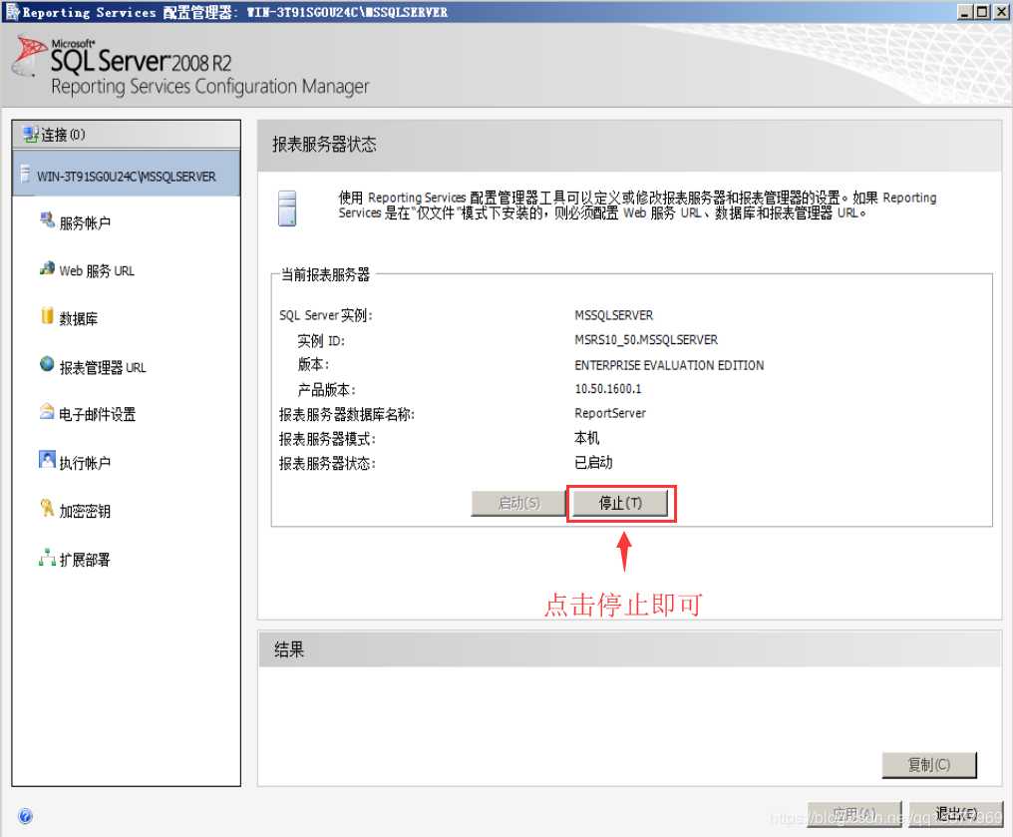The width and height of the screenshot is (1013, 837).
Task: Click the 电子邮件设置 envelope icon
Action: click(47, 411)
